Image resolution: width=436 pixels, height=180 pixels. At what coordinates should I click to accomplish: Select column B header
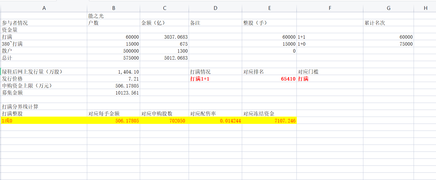point(114,8)
